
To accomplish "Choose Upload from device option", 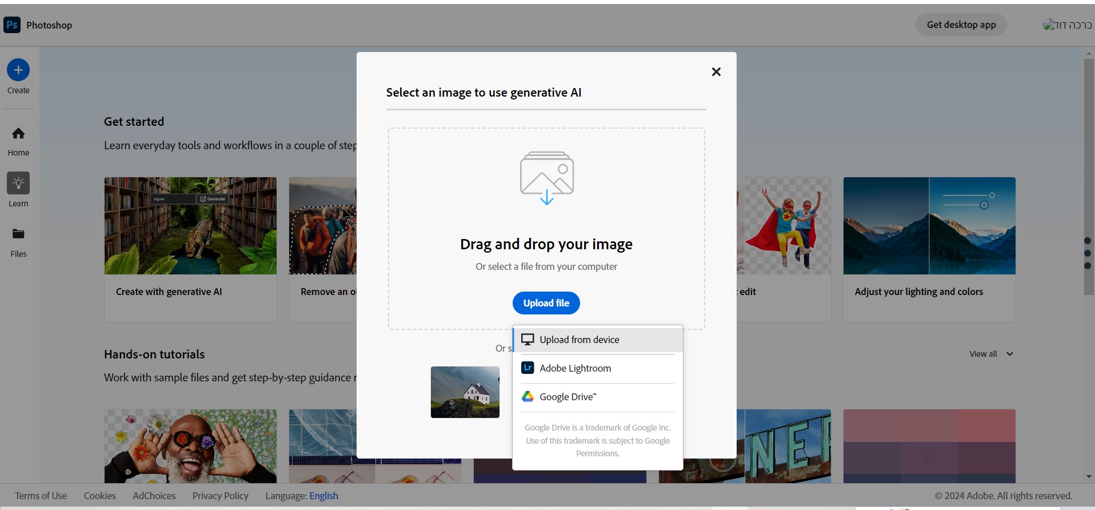I will [598, 340].
